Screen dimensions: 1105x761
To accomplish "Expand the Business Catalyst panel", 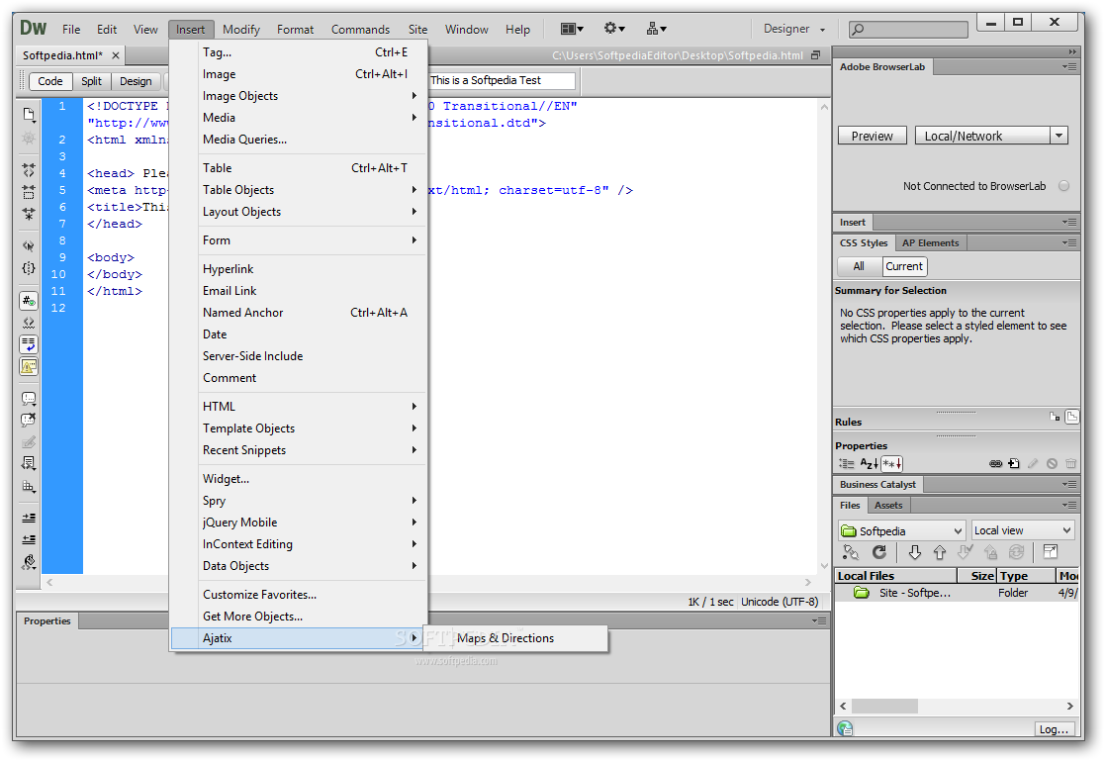I will point(877,485).
